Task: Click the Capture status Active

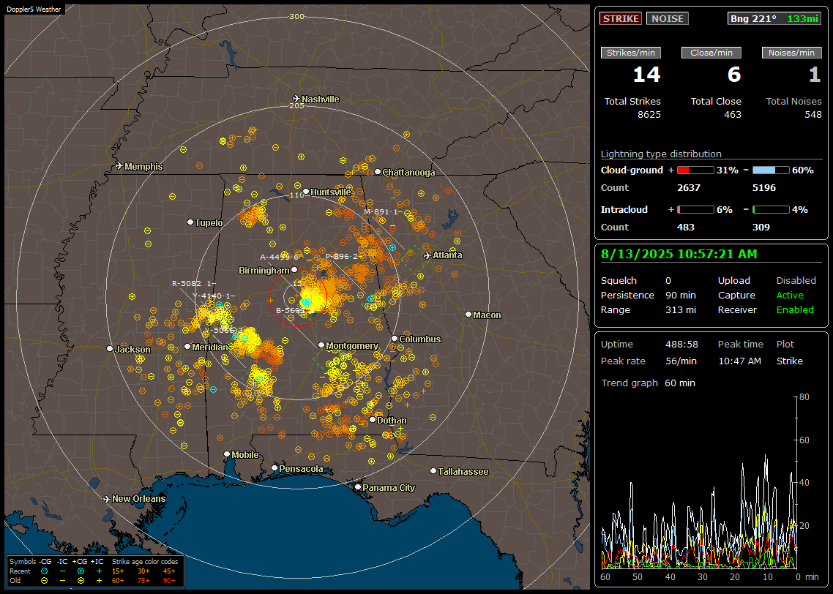Action: 789,295
